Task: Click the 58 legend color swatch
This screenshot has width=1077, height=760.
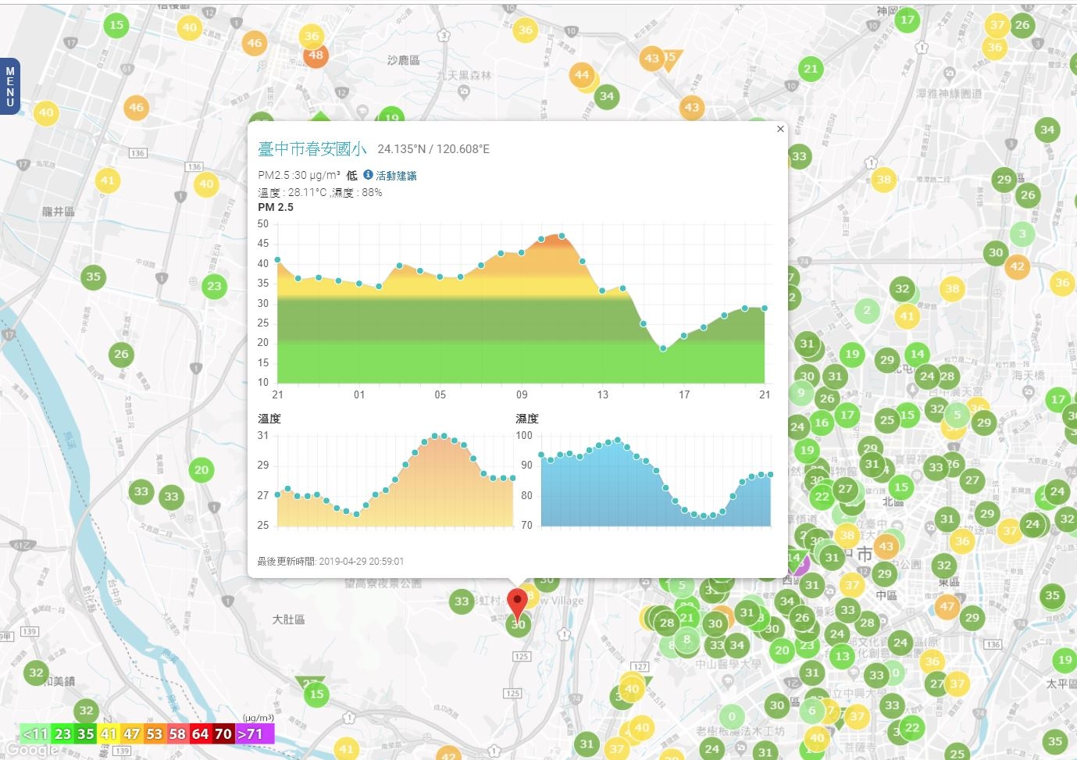Action: point(177,734)
